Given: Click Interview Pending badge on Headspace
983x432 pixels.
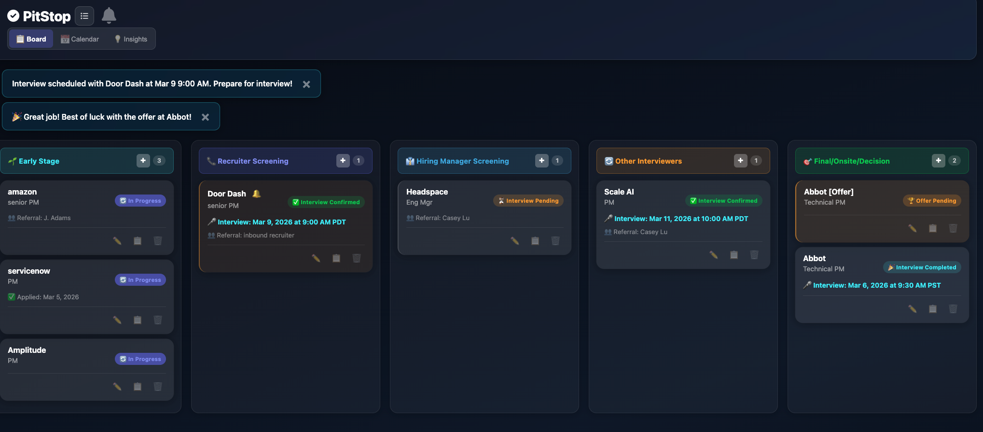Looking at the screenshot, I should point(528,201).
